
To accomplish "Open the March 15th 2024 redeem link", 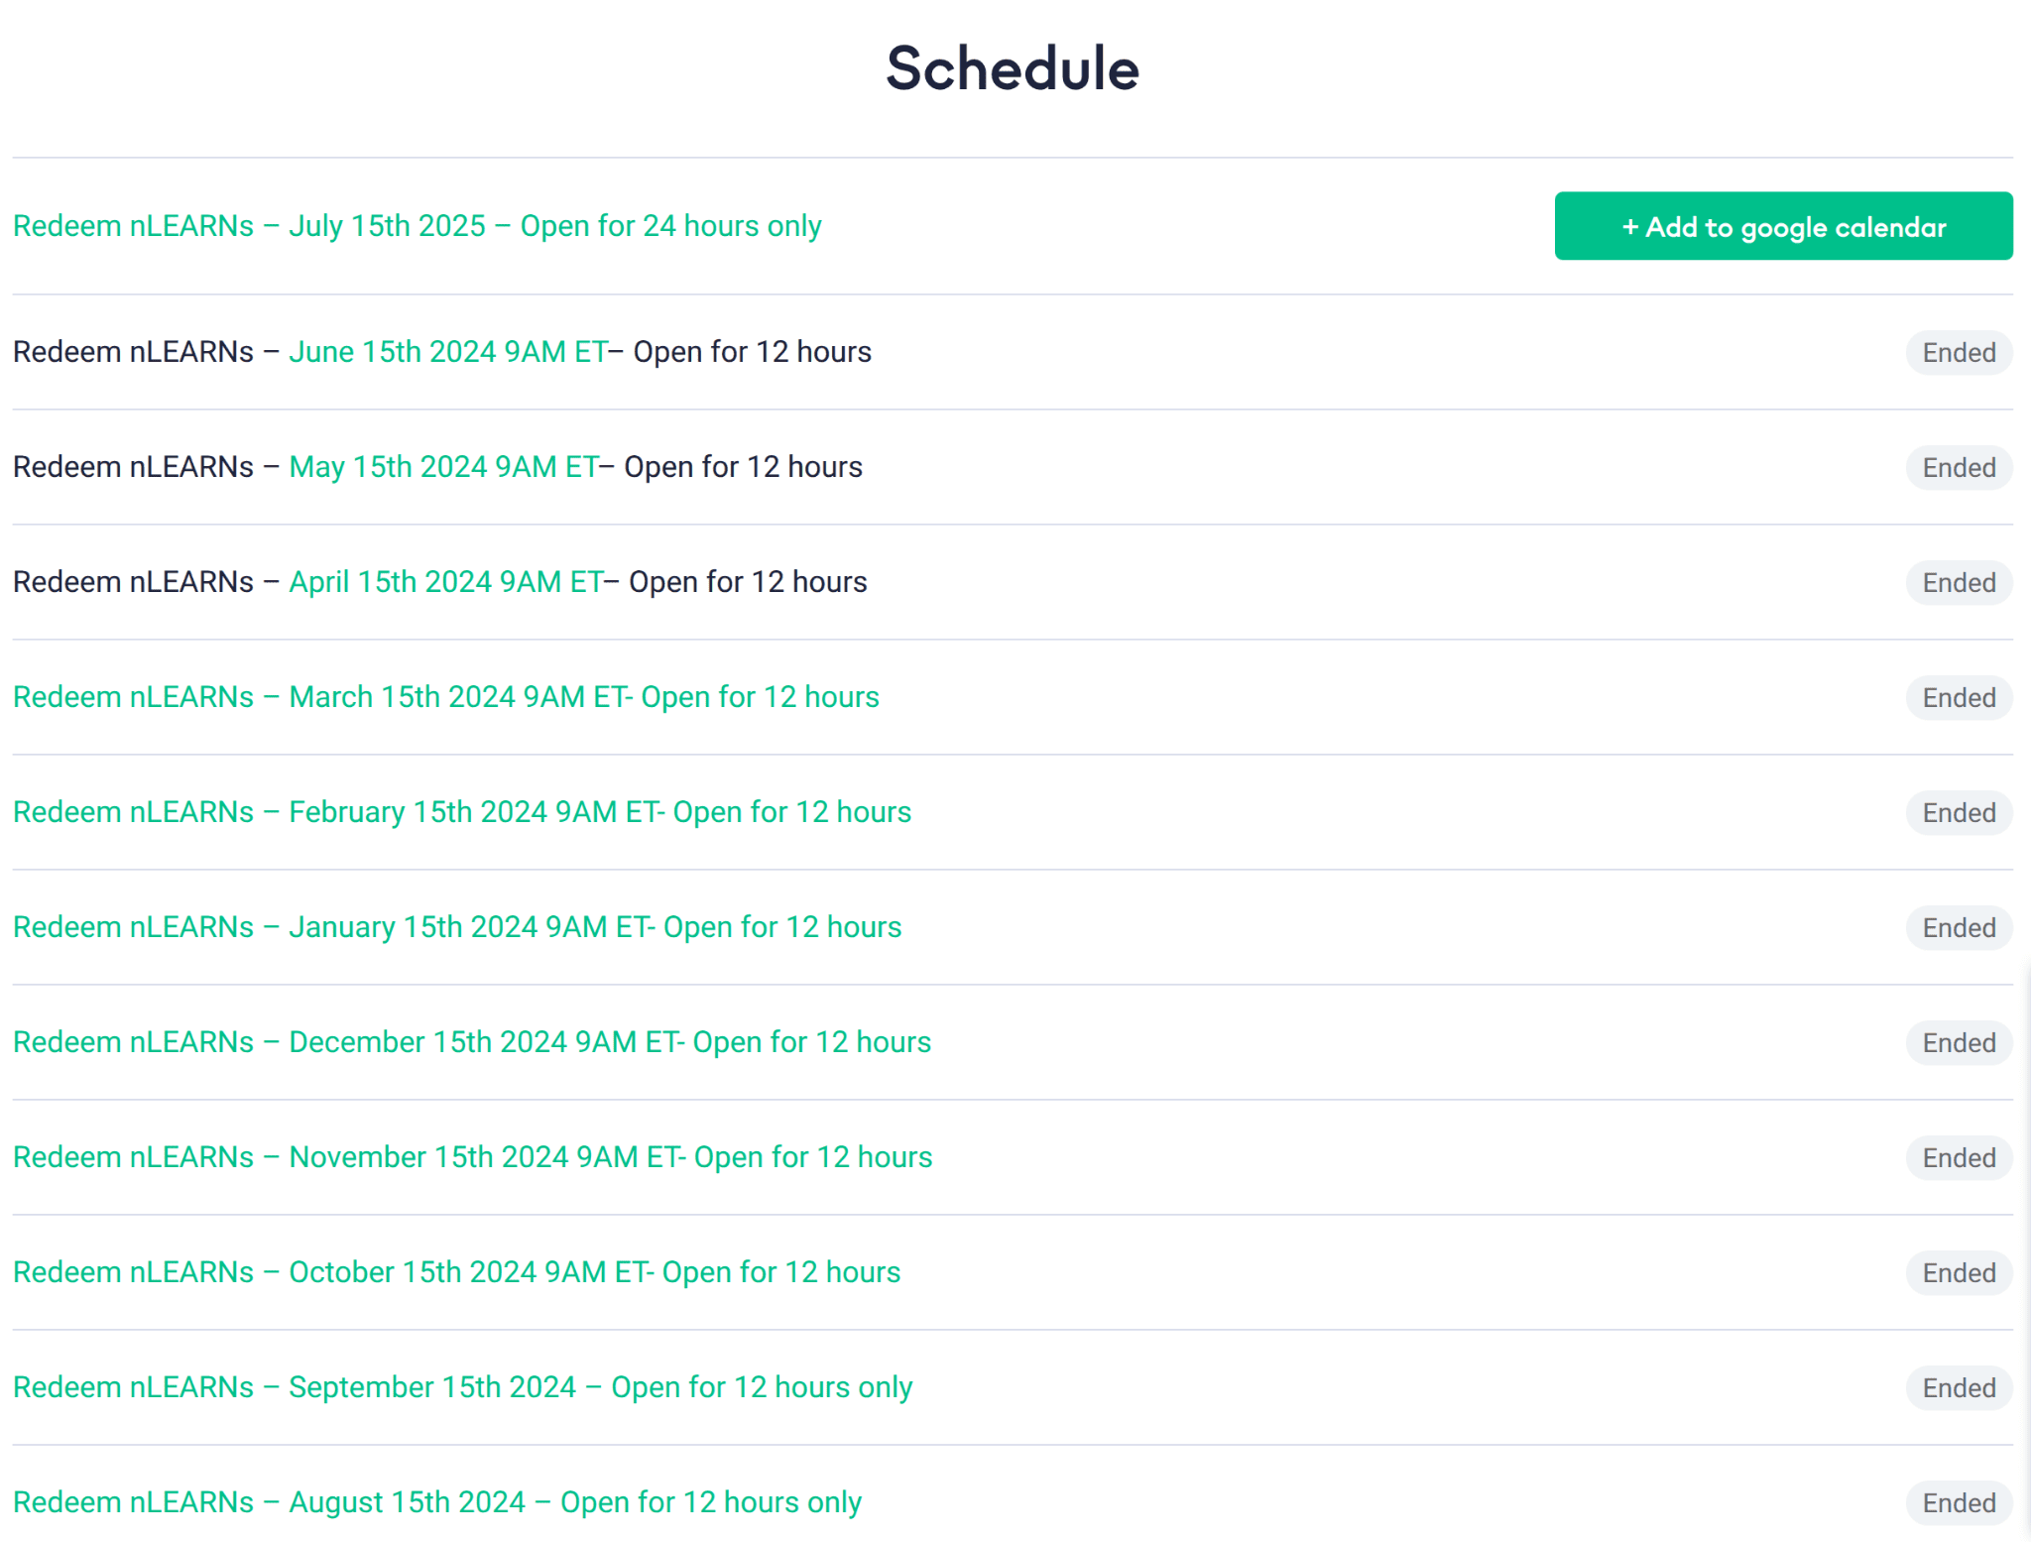I will pyautogui.click(x=446, y=697).
